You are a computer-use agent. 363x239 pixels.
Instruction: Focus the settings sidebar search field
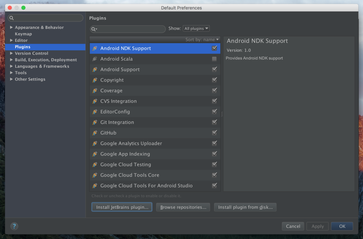point(45,18)
